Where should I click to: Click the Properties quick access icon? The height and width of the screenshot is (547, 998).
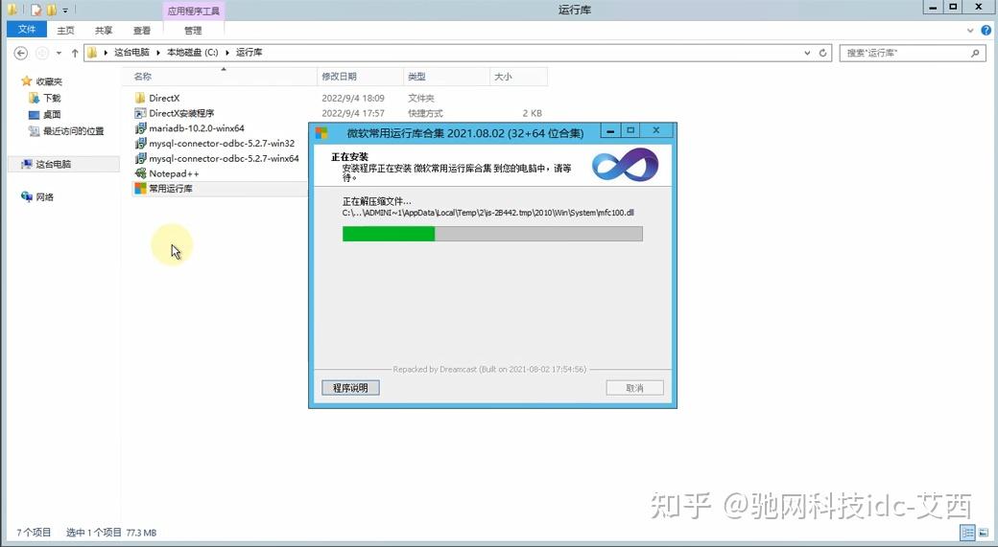(x=36, y=11)
